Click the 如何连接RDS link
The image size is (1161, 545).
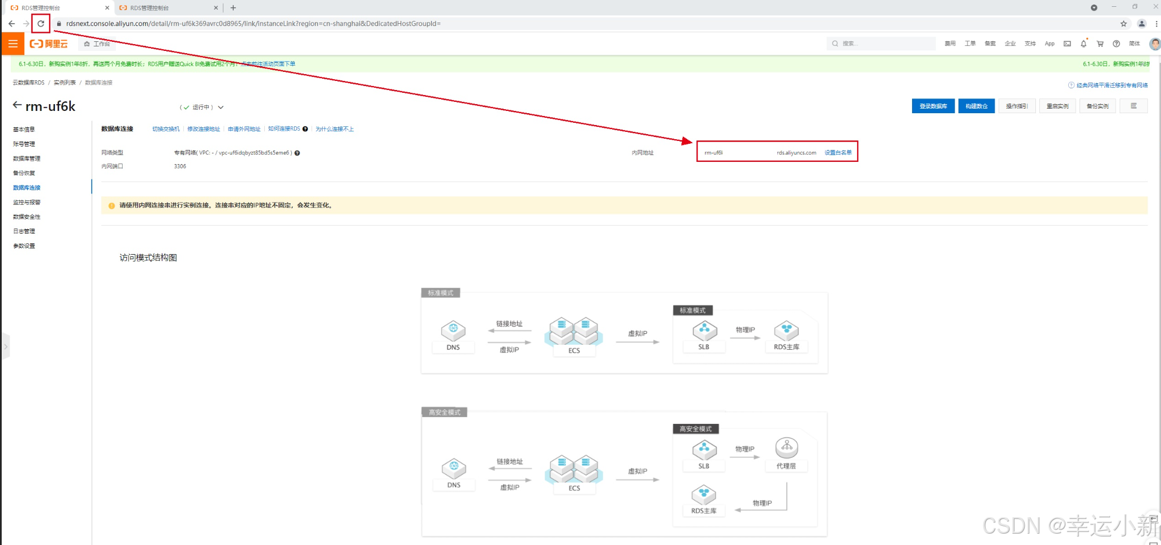[284, 129]
